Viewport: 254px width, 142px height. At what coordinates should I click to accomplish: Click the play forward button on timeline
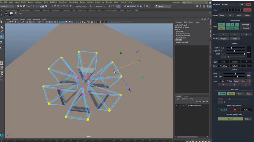pos(199,141)
